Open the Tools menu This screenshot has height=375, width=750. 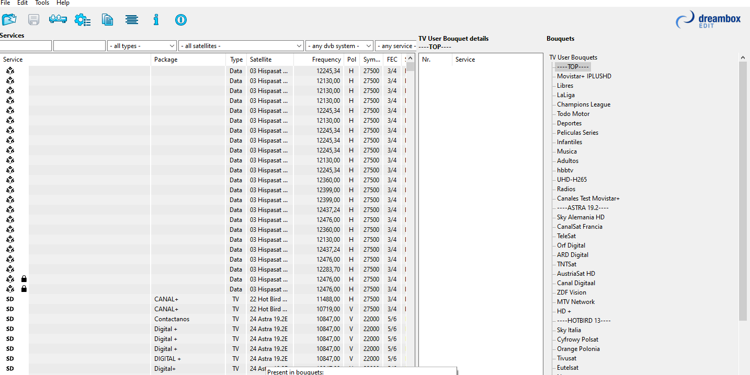tap(42, 3)
